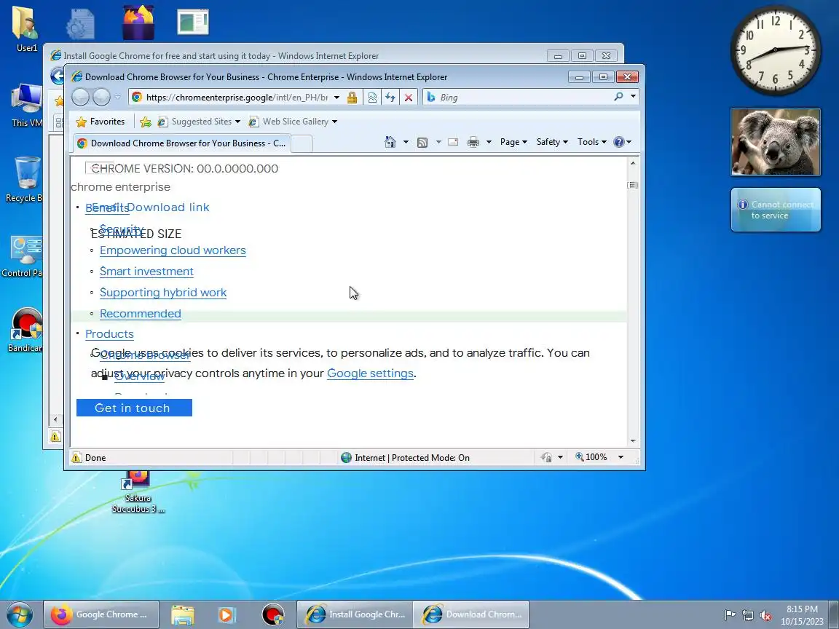Click the Get in touch button
This screenshot has height=629, width=839.
point(134,408)
